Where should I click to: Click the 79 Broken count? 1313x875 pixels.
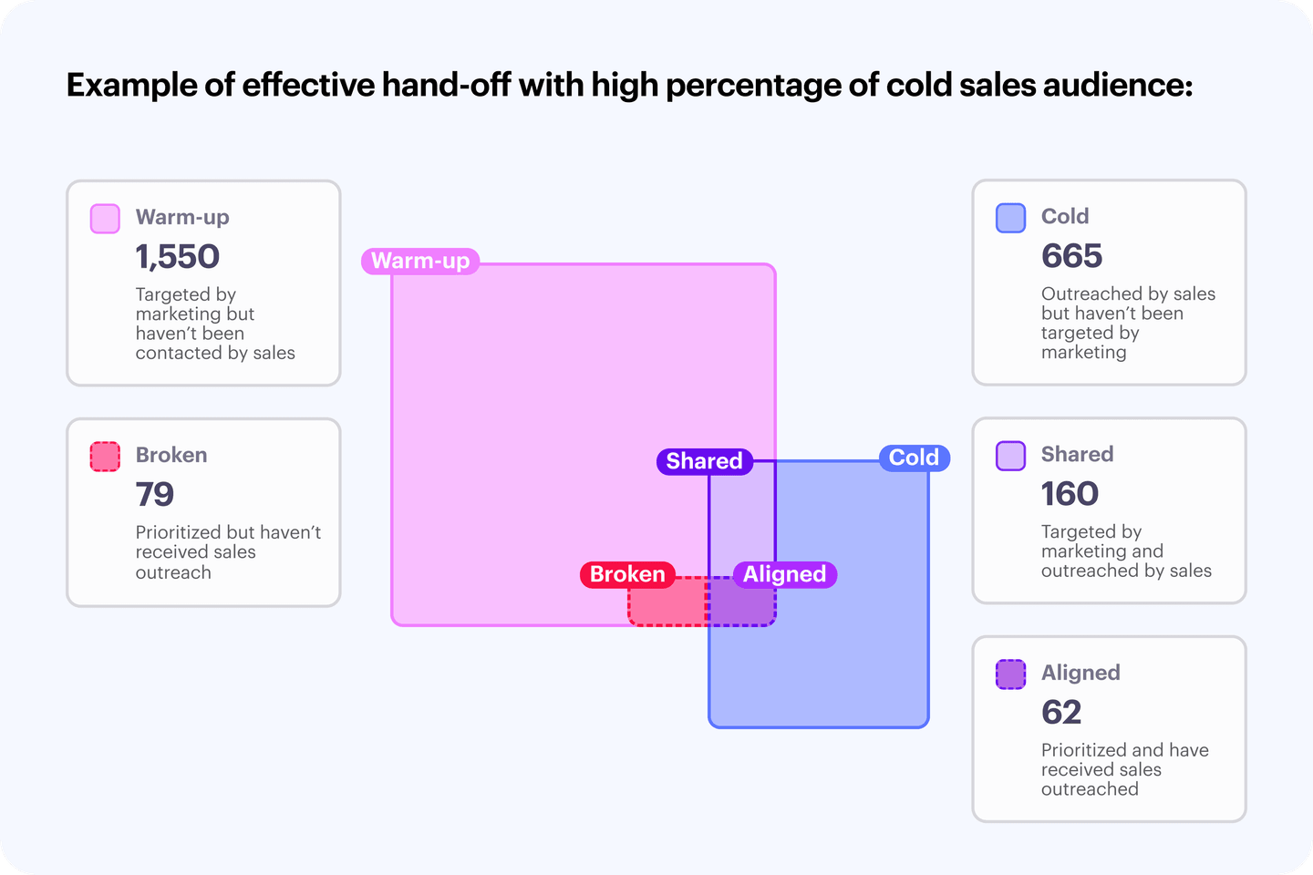(x=155, y=494)
